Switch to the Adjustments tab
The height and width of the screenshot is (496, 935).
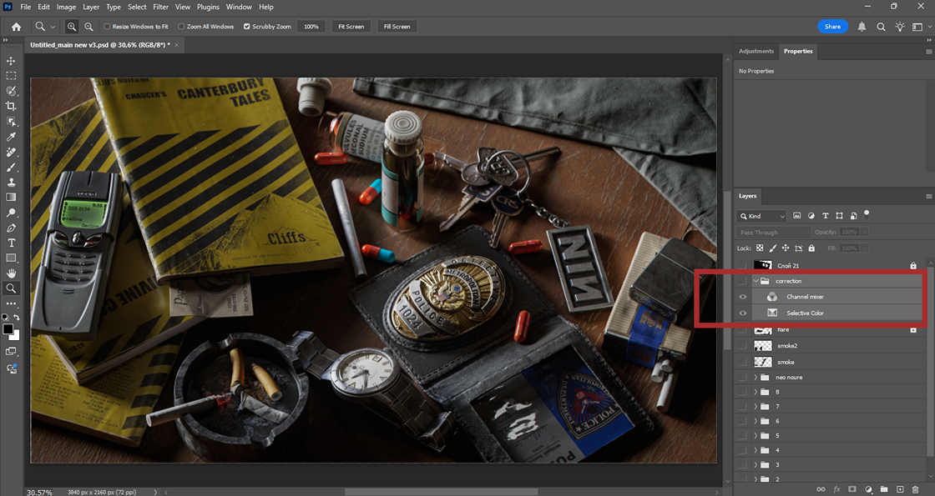(756, 51)
